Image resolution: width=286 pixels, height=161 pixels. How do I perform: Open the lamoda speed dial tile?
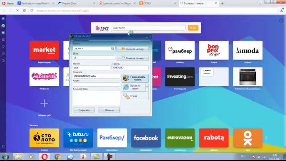pyautogui.click(x=248, y=51)
